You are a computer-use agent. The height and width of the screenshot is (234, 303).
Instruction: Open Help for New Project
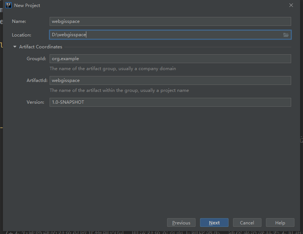pos(280,223)
